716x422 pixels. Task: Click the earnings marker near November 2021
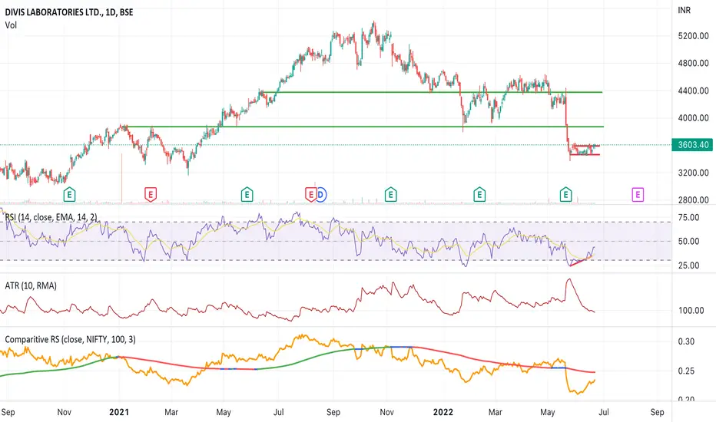click(x=390, y=195)
